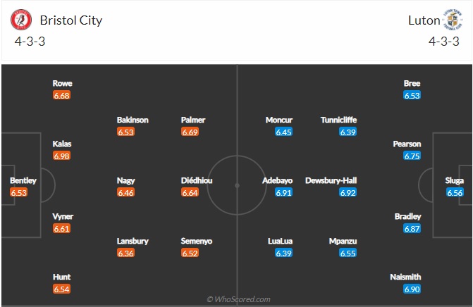Click the Bristol City club crest
This screenshot has width=473, height=307.
click(21, 20)
